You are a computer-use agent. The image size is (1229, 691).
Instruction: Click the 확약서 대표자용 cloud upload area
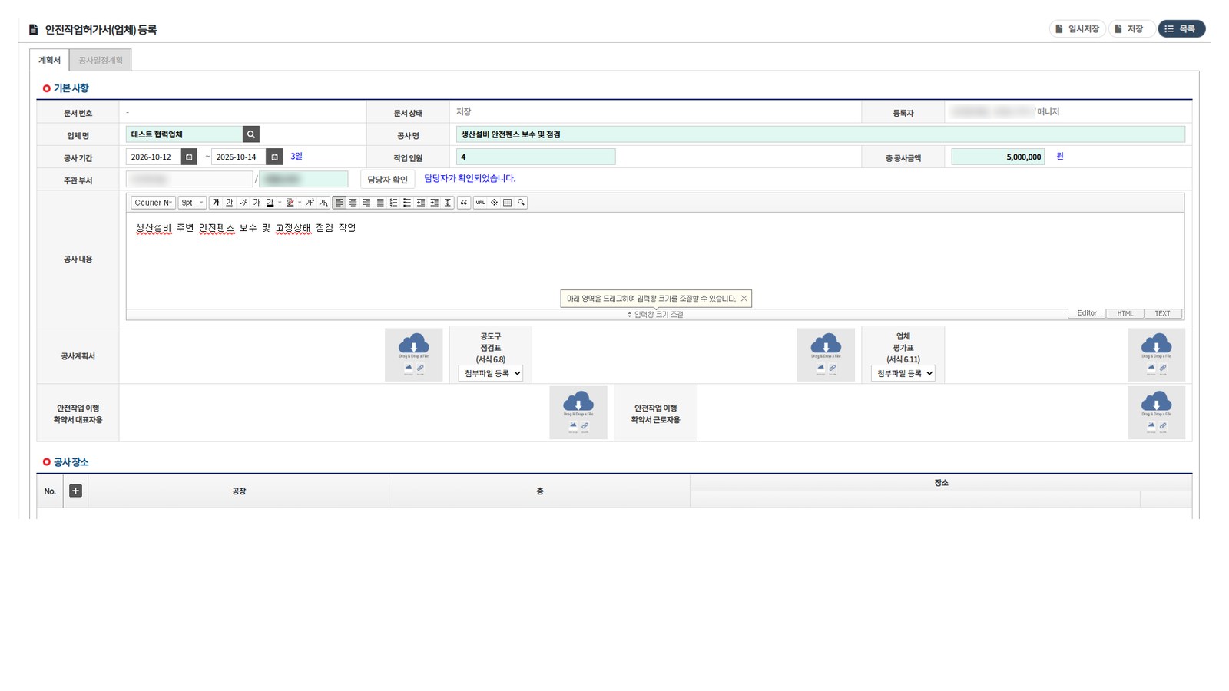pos(578,413)
